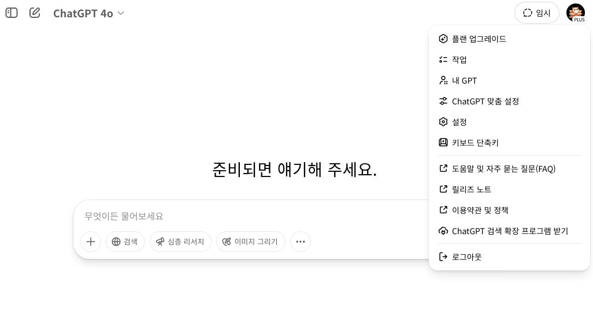Click 로그아웃 to log out
This screenshot has width=593, height=312.
(x=509, y=257)
